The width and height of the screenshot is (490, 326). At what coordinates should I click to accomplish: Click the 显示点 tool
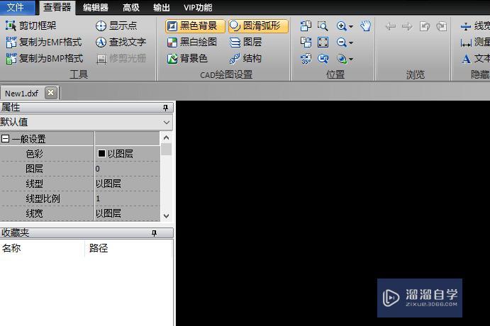116,26
